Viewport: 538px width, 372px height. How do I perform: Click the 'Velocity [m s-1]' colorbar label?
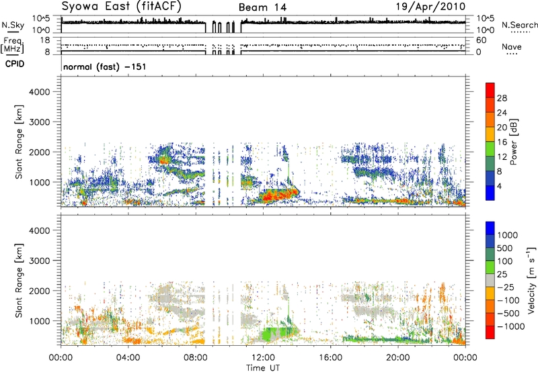click(x=531, y=280)
